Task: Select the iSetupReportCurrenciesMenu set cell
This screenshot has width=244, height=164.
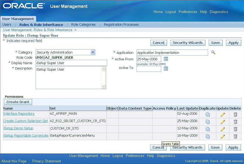Action: tap(78, 136)
